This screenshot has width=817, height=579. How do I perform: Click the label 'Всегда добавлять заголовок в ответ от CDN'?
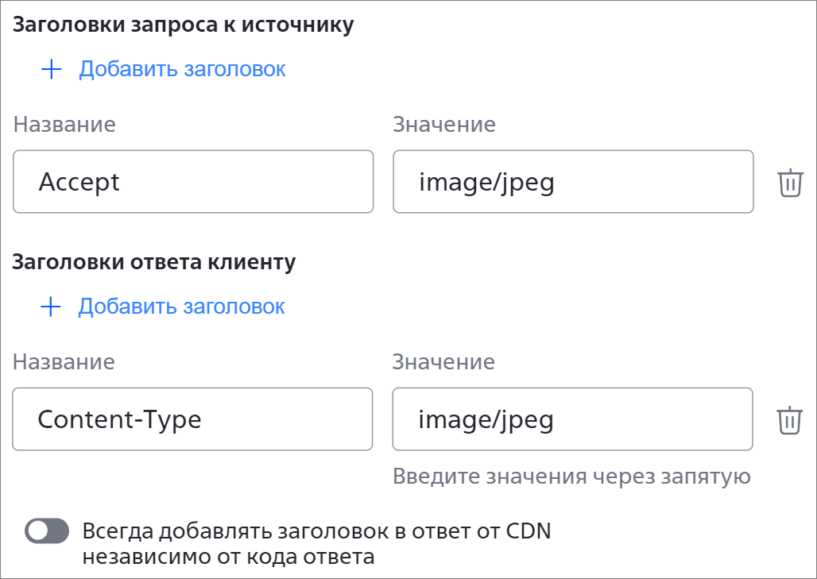click(317, 531)
